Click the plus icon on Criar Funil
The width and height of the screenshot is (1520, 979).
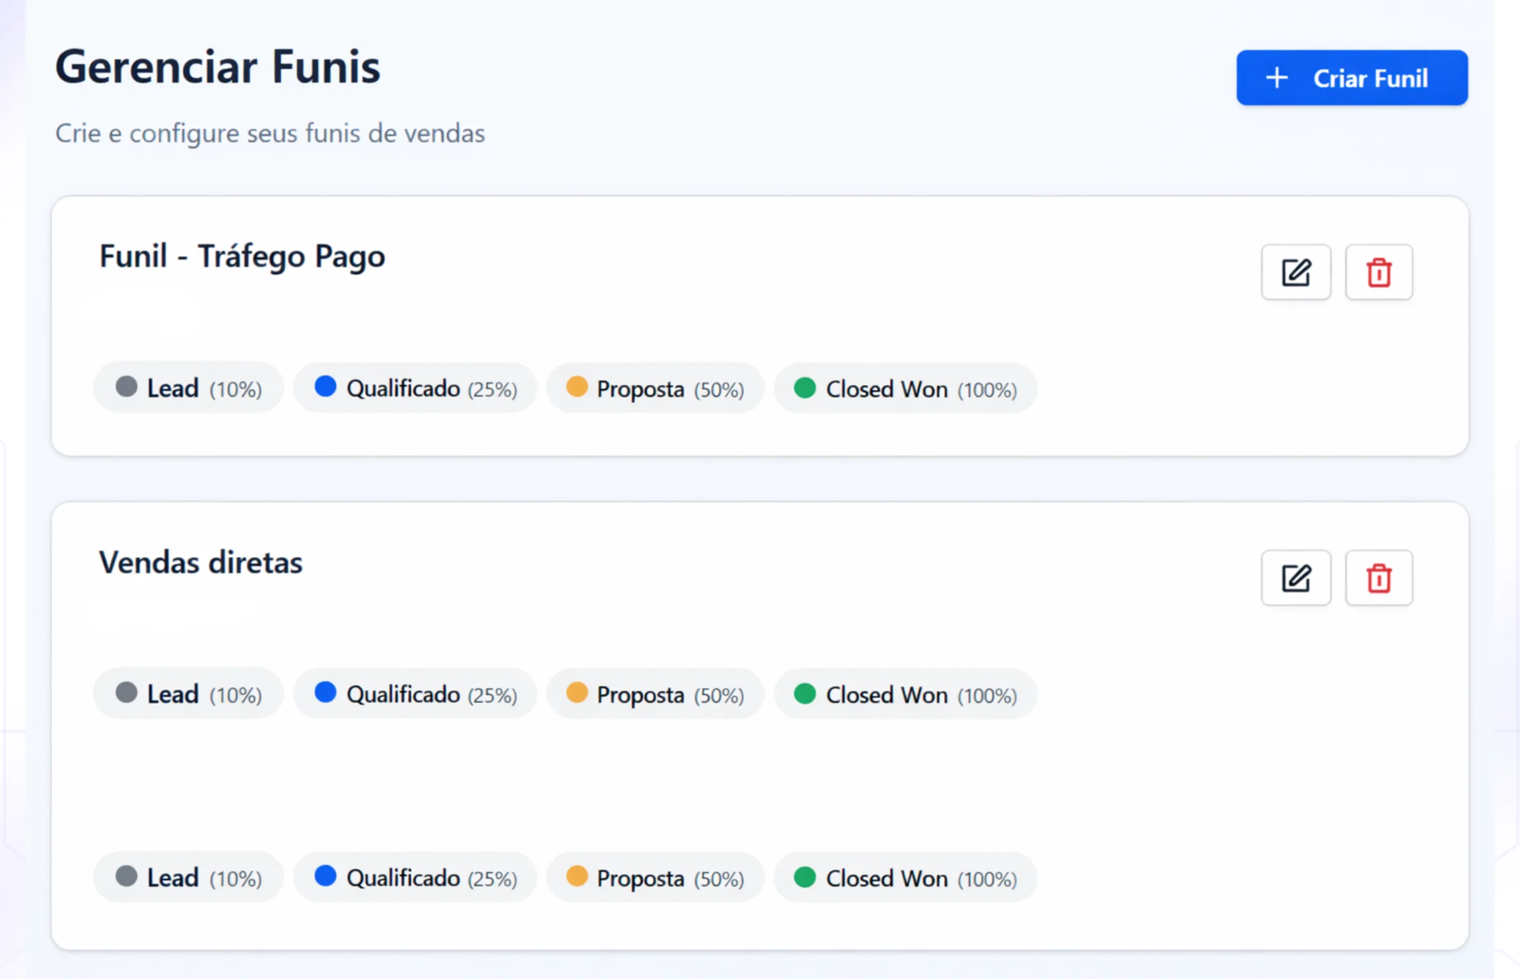click(x=1276, y=78)
